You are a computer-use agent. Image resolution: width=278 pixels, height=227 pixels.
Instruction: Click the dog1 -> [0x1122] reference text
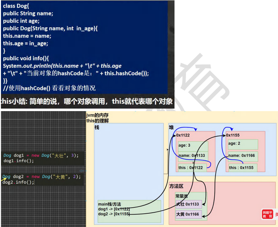point(114,209)
